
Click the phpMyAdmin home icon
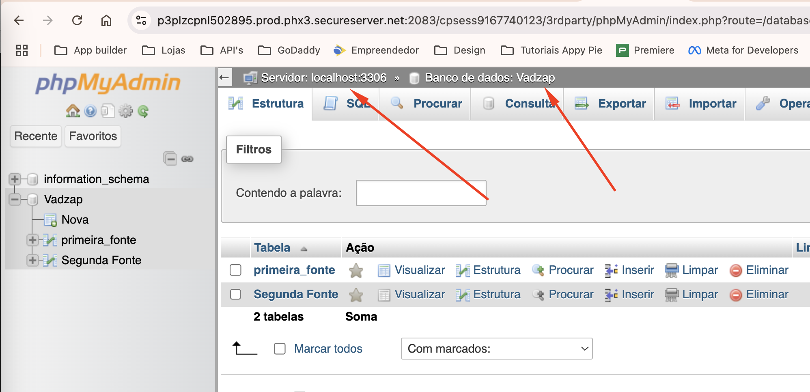click(x=73, y=111)
